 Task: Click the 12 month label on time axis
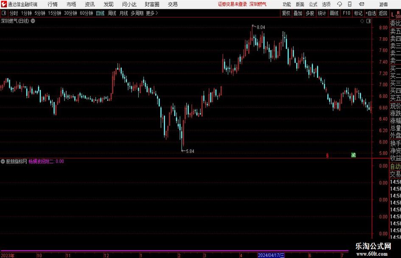[107, 255]
